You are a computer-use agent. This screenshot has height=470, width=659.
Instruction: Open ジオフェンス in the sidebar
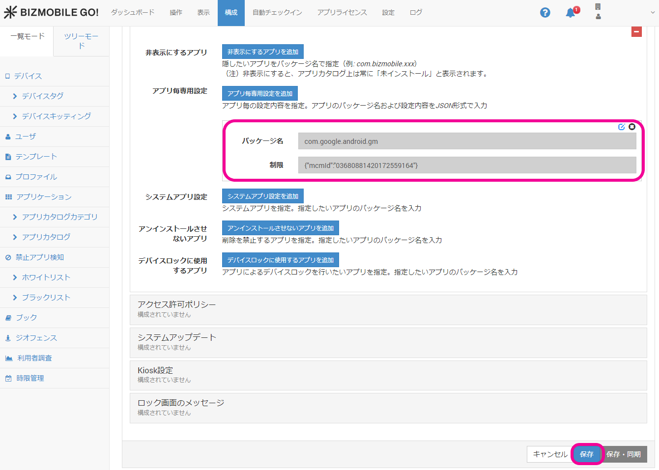pyautogui.click(x=36, y=338)
